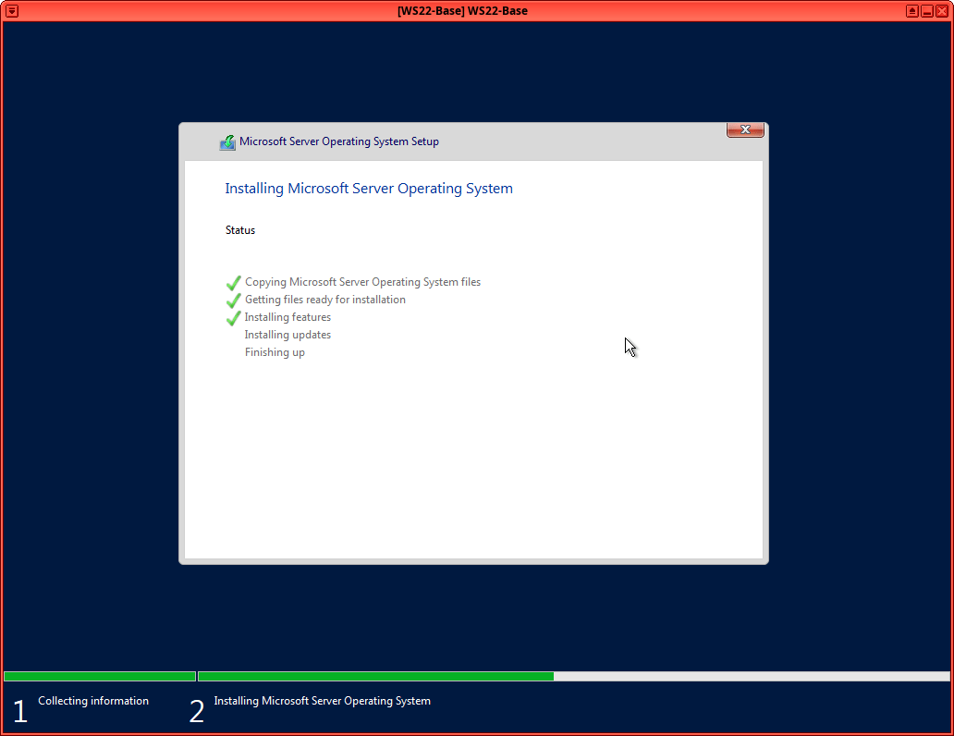The height and width of the screenshot is (736, 954).
Task: Close the WS22-Base VM window
Action: pos(942,11)
